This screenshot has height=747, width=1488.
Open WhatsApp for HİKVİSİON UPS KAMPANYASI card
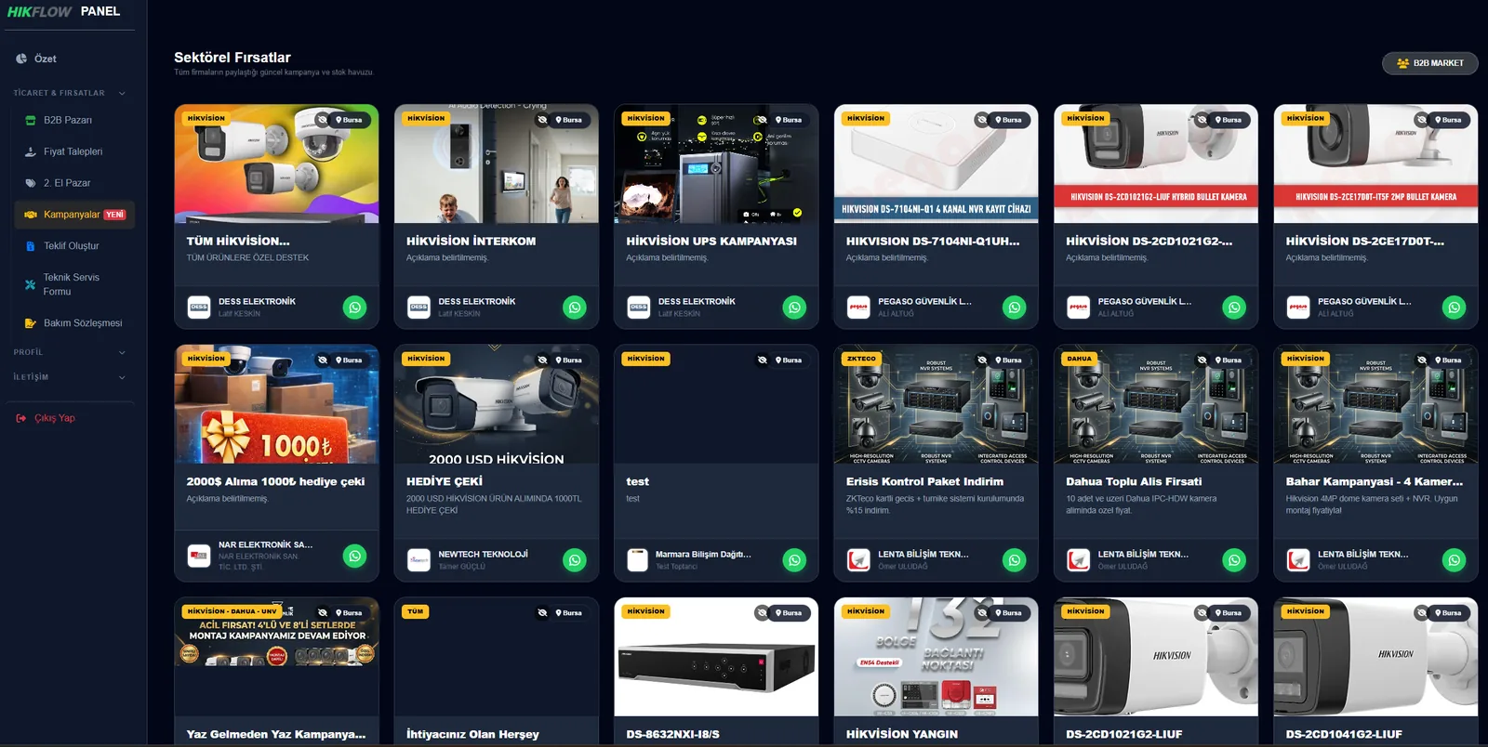794,308
